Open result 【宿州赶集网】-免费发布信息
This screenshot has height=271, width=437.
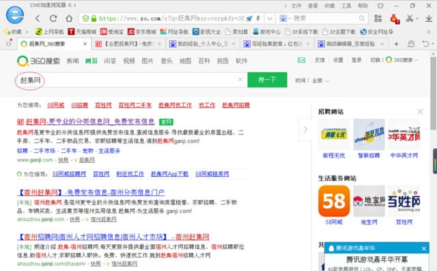(x=91, y=192)
